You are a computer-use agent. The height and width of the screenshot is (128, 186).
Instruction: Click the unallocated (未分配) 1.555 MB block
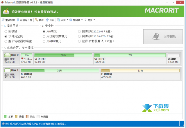(174, 58)
